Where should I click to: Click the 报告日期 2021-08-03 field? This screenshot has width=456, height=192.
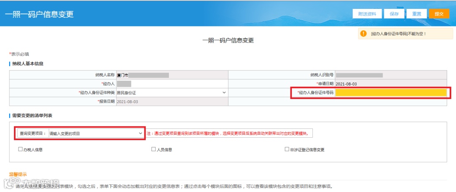(171, 101)
